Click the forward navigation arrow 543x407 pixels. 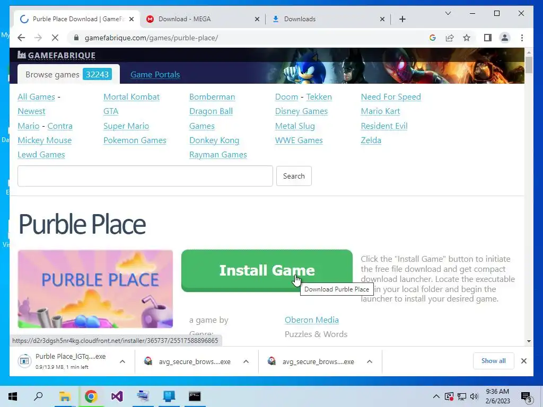point(38,38)
